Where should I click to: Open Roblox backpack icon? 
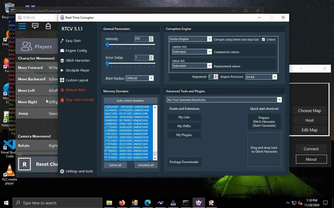48,26
